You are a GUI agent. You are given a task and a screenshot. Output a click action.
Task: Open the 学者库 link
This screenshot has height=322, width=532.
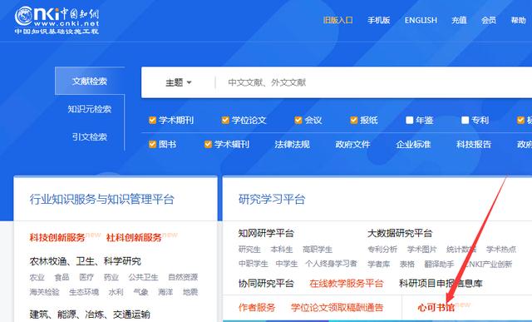pos(379,264)
